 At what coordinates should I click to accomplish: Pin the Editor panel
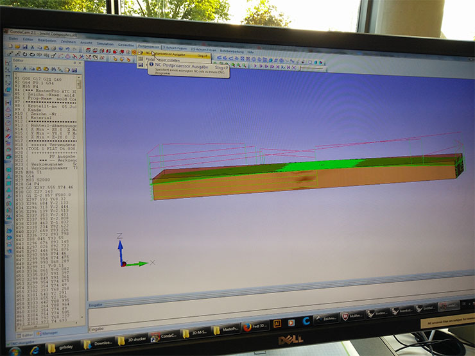coord(74,63)
